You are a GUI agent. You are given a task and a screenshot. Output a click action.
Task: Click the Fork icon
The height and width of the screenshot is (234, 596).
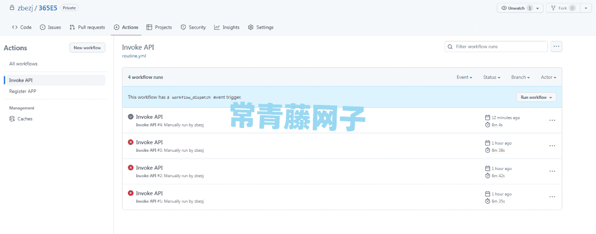[553, 8]
